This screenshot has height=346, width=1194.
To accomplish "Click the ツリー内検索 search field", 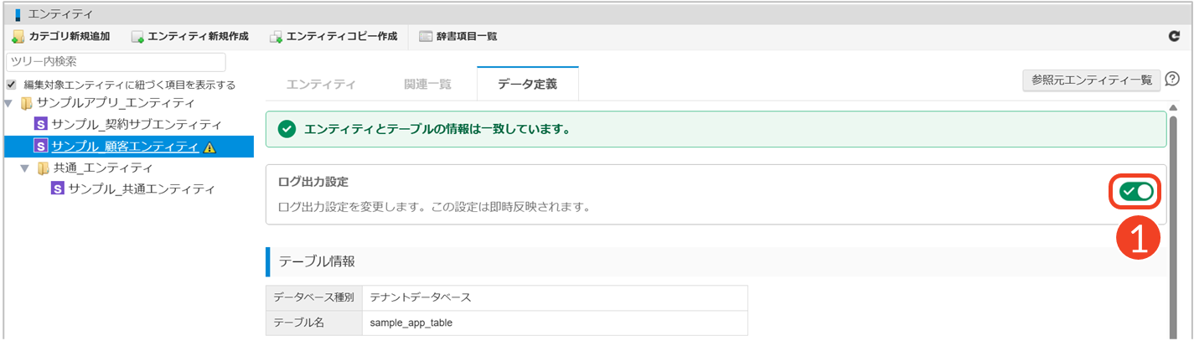I will (x=116, y=63).
